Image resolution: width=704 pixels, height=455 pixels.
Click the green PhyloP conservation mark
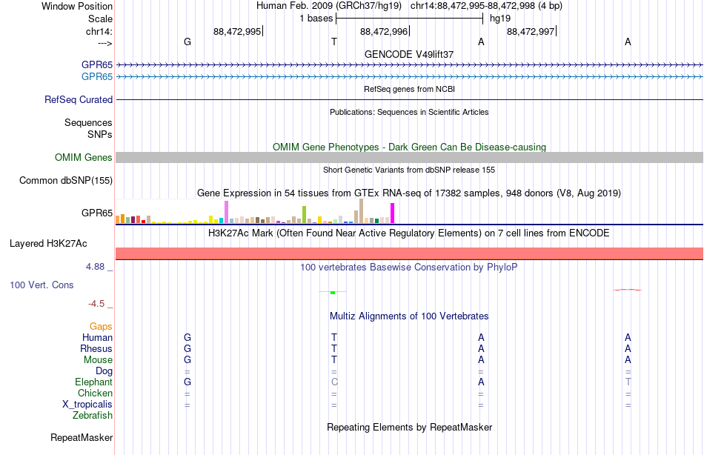(333, 293)
